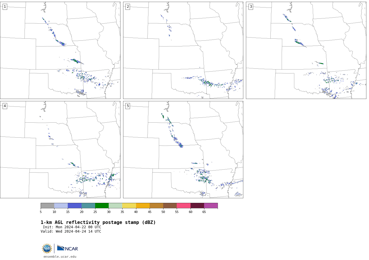This screenshot has height=260, width=369.
Task: Open ensemble member 5 postage stamp map
Action: (x=183, y=149)
